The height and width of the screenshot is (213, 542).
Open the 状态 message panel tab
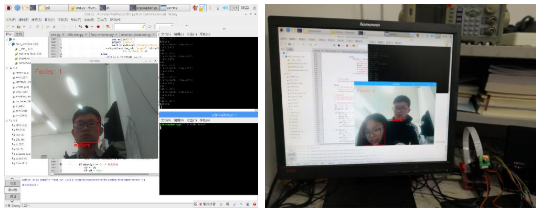pos(13,183)
